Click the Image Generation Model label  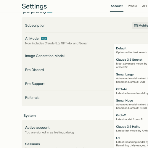click(45, 56)
